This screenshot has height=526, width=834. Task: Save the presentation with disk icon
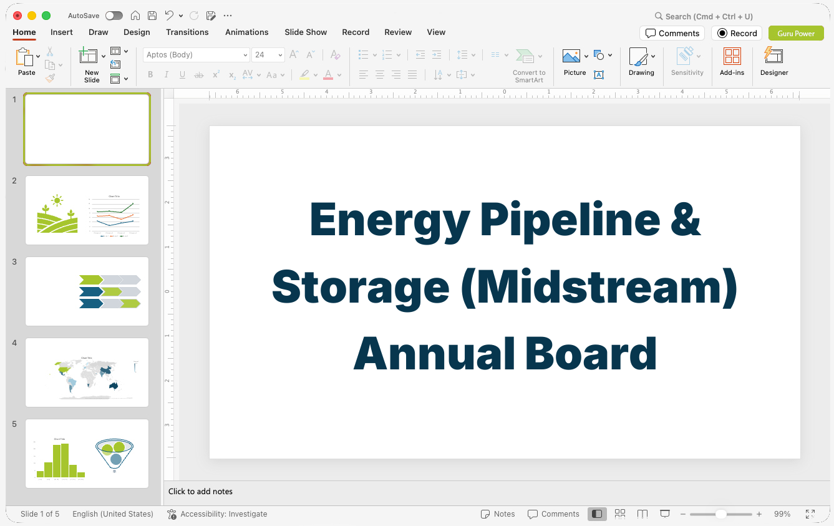pos(152,16)
